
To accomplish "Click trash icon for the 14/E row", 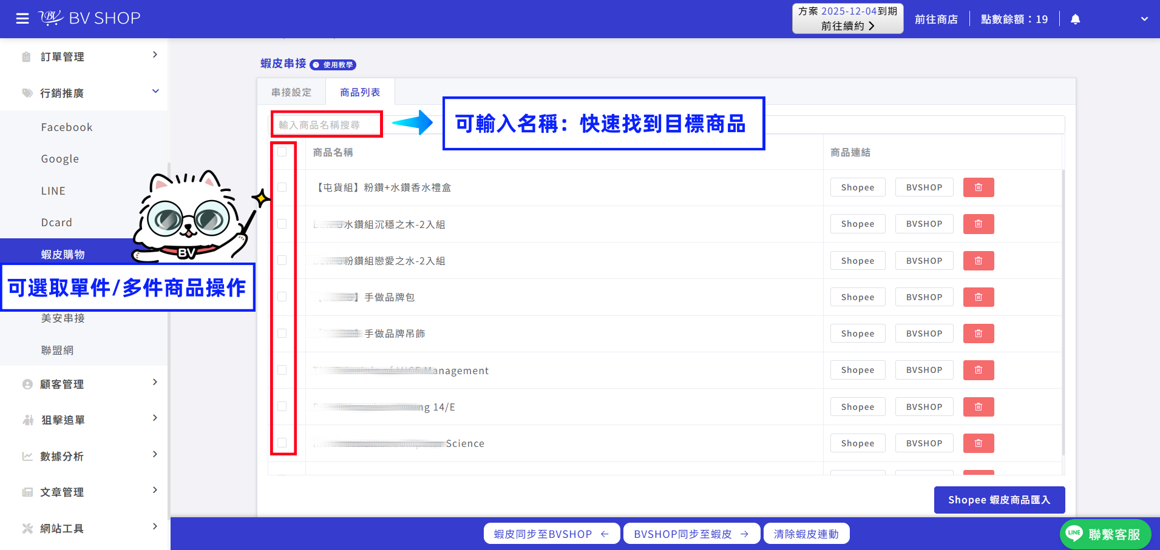I will click(x=979, y=407).
